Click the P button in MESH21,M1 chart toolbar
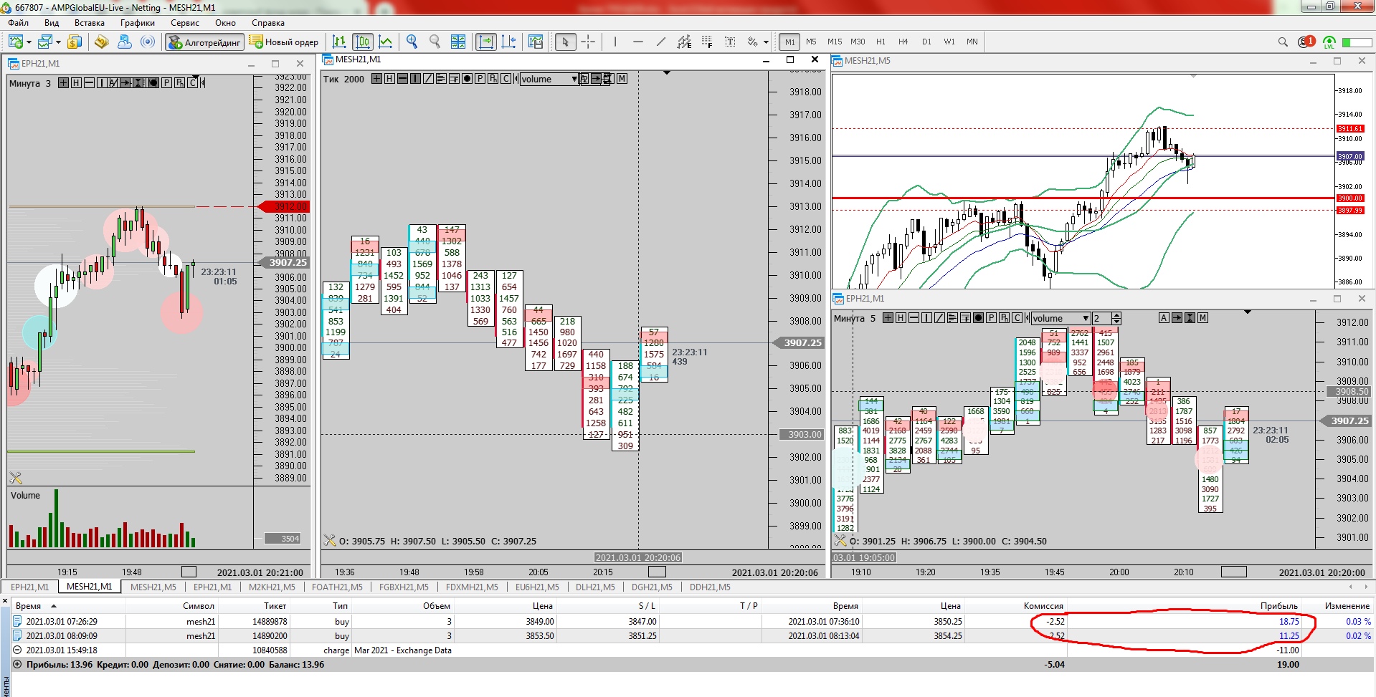The height and width of the screenshot is (697, 1376). pos(480,79)
